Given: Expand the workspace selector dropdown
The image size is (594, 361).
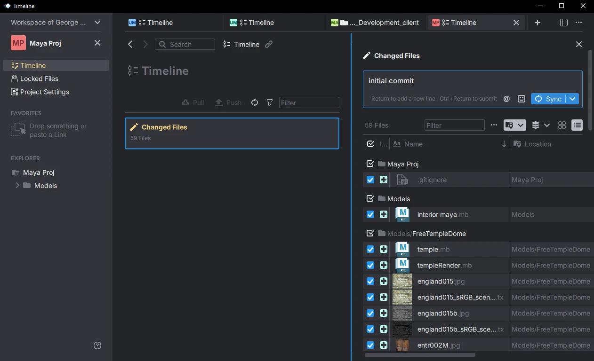Looking at the screenshot, I should [97, 22].
